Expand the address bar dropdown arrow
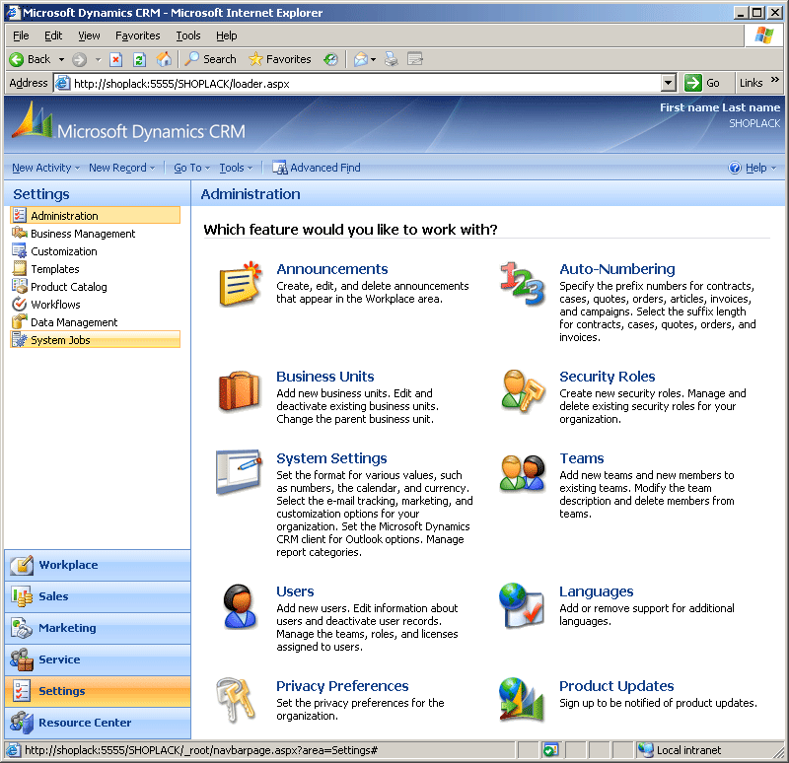Screen dimensions: 789x763 (669, 83)
